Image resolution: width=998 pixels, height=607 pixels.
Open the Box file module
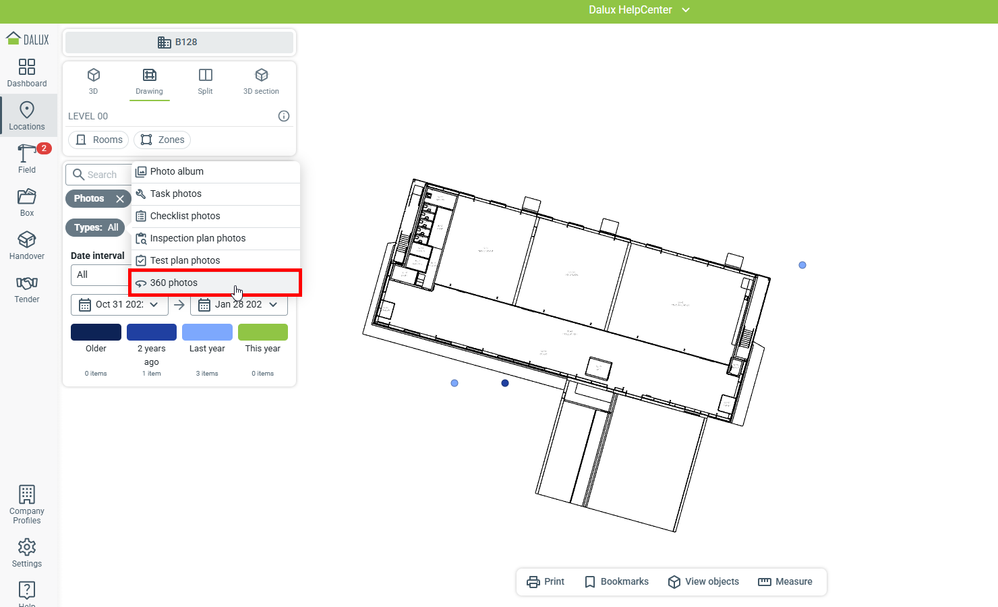pyautogui.click(x=27, y=202)
